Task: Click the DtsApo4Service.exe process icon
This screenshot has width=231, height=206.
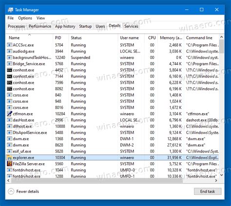Action: (x=9, y=132)
